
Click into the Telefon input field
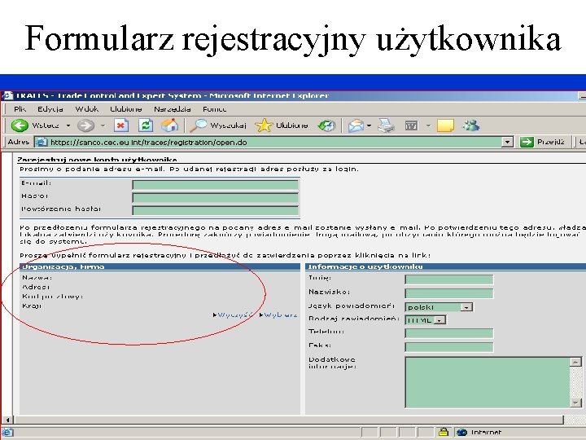[448, 333]
